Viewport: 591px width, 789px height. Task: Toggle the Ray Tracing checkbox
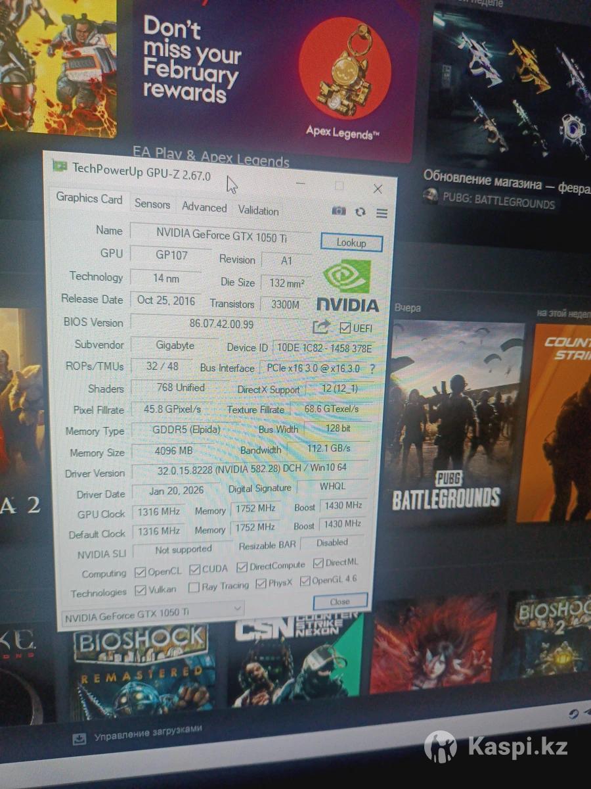point(194,586)
